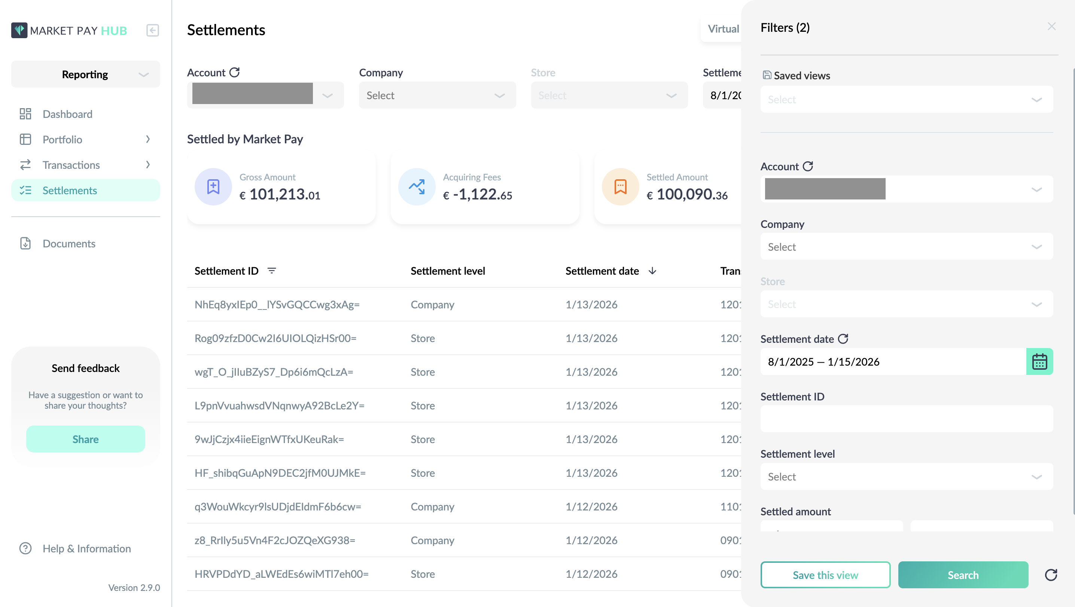Click Save this view button

(x=825, y=575)
